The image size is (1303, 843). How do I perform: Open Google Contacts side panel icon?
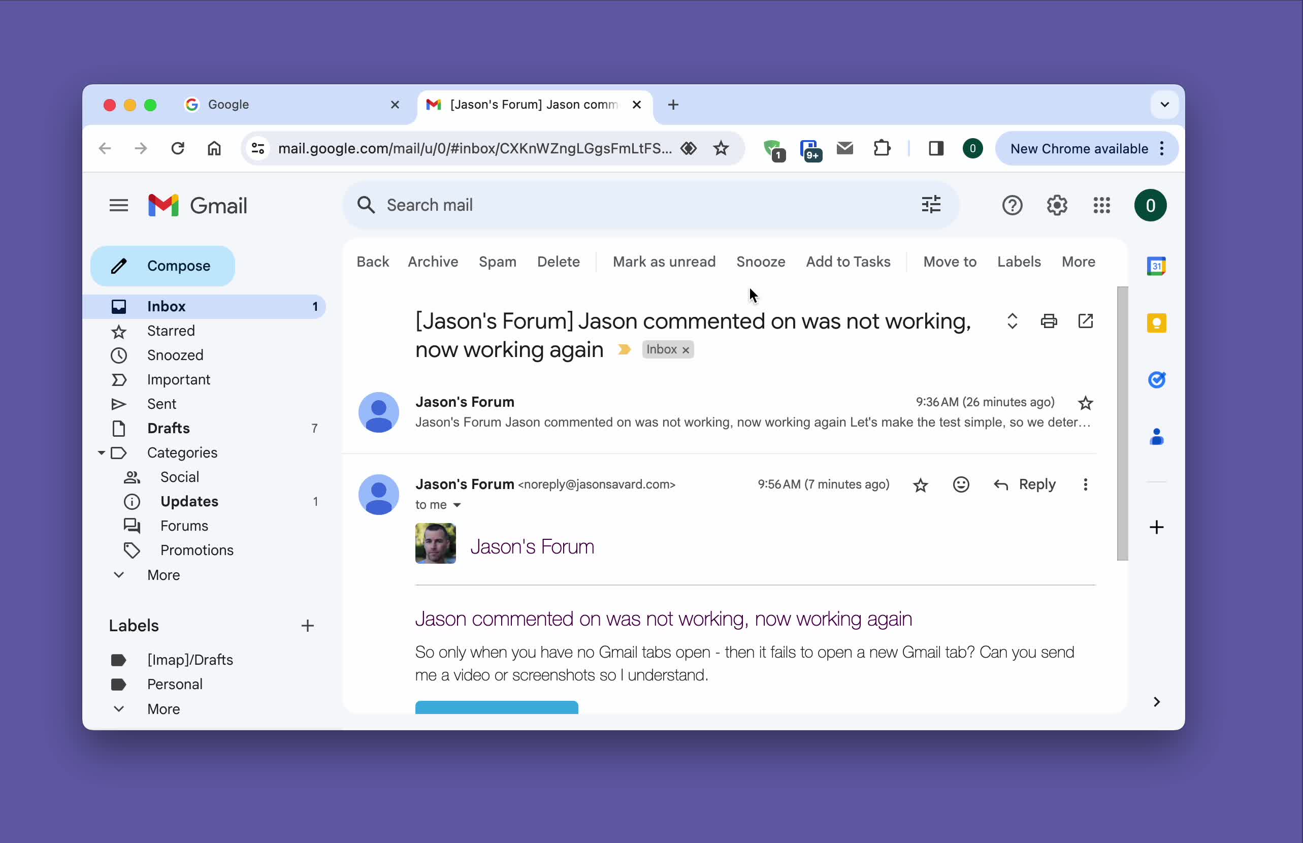click(x=1156, y=437)
